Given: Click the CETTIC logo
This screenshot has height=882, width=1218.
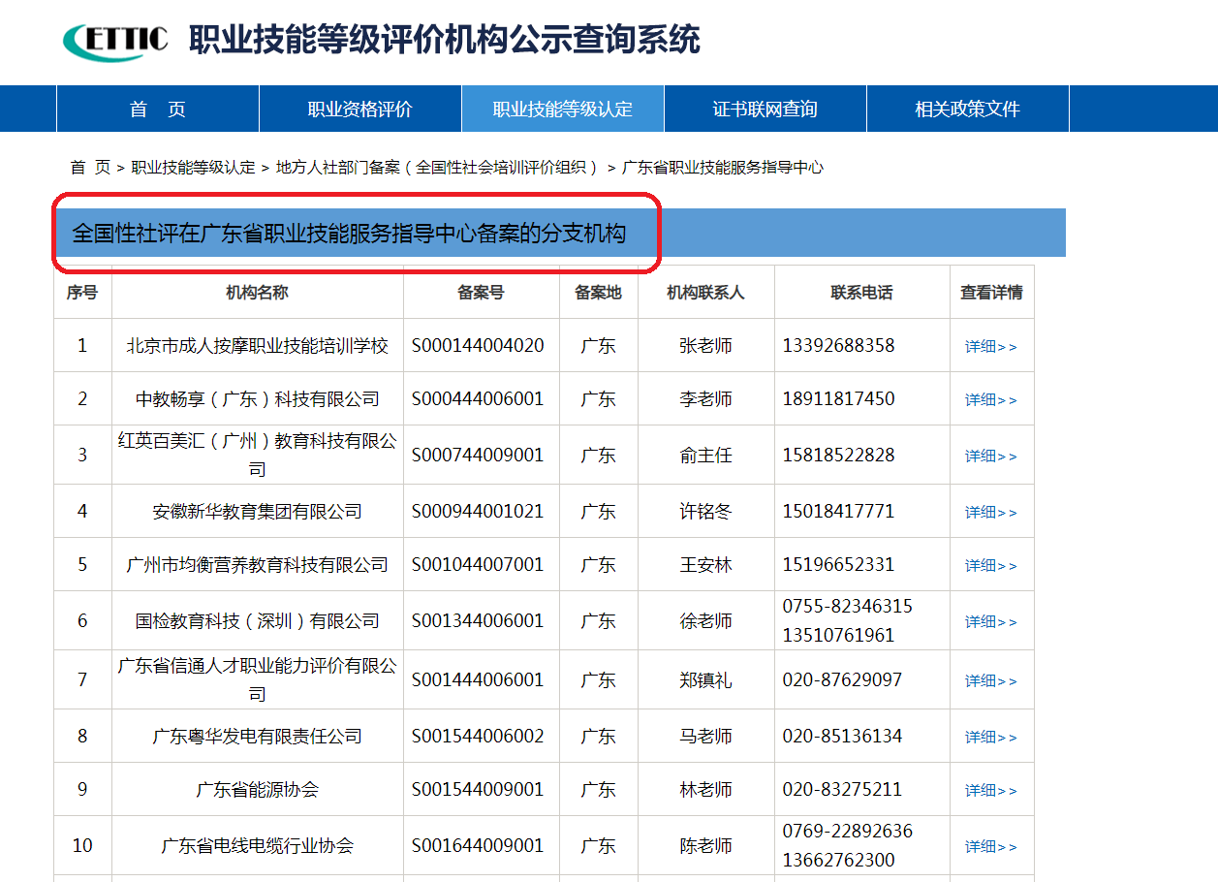Looking at the screenshot, I should point(115,41).
